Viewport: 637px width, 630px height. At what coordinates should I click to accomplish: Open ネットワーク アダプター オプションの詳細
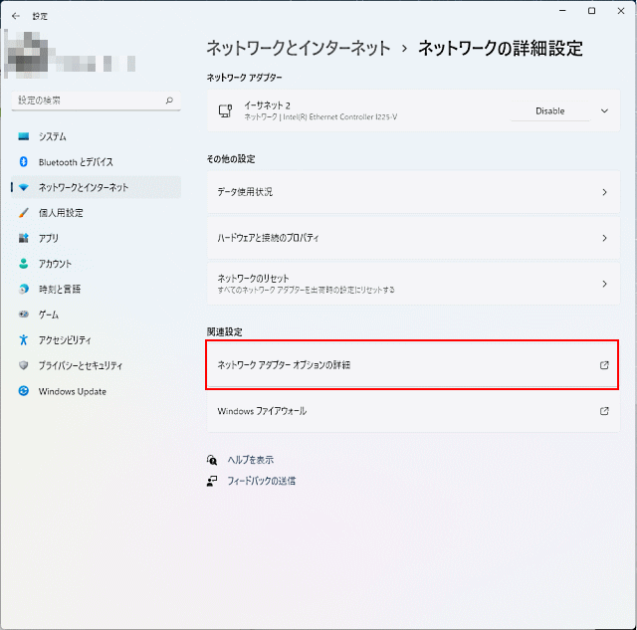click(413, 365)
